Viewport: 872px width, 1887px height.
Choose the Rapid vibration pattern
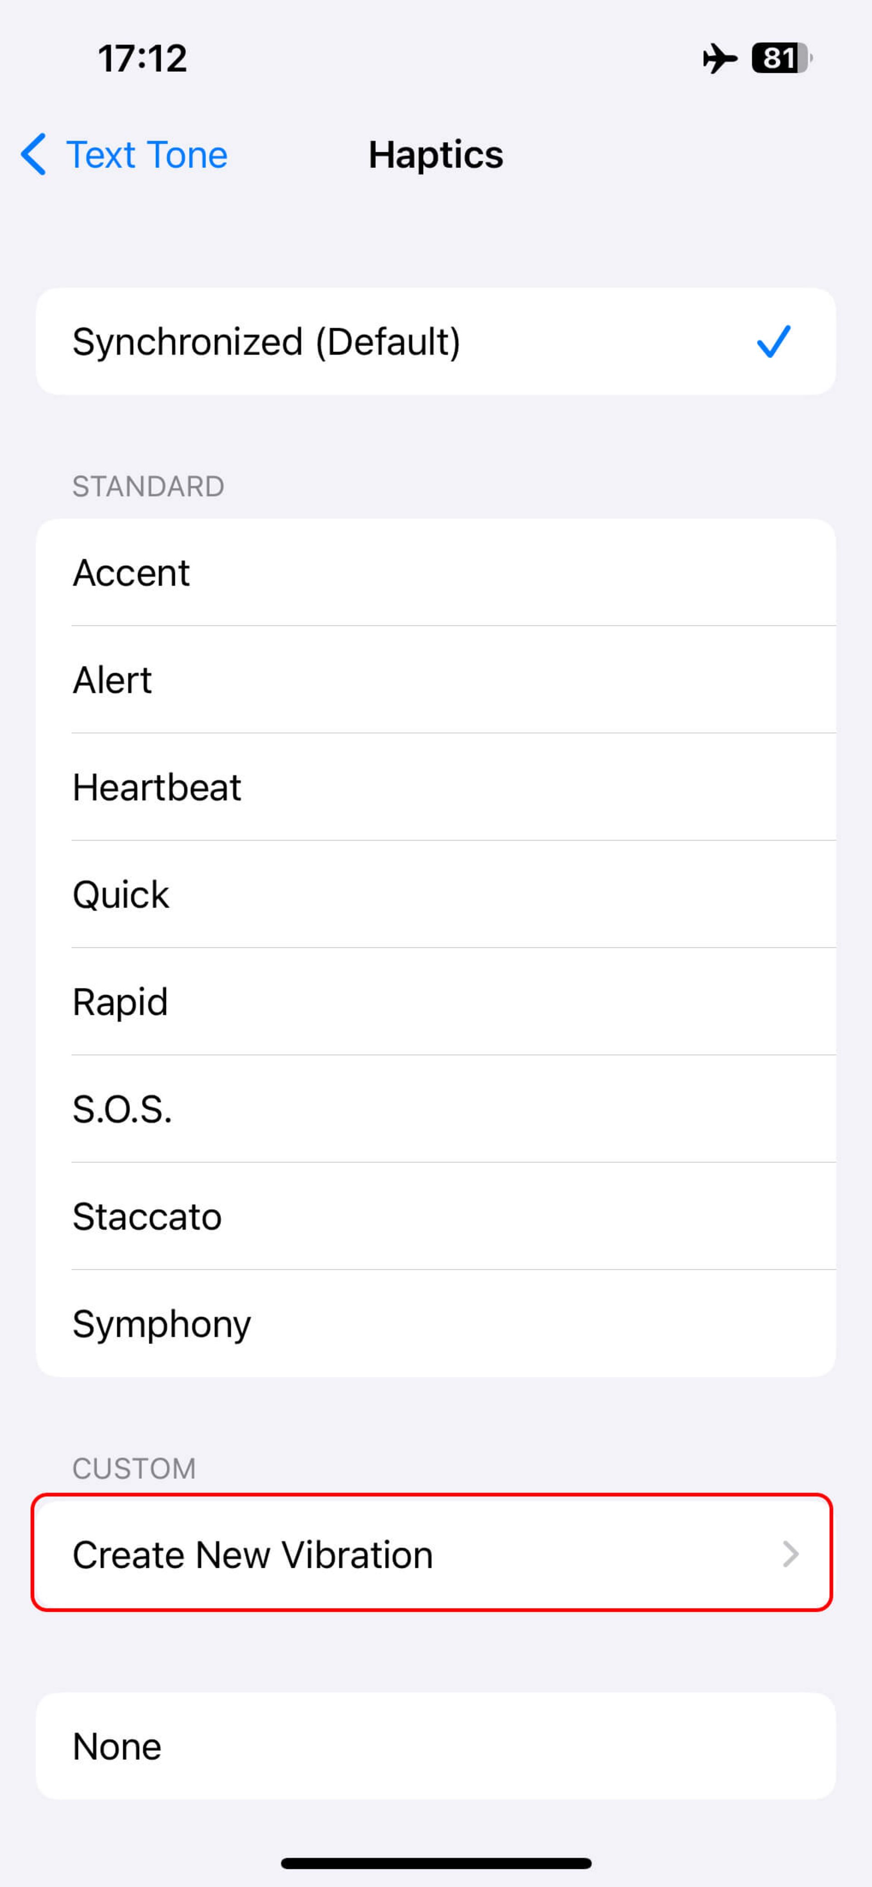436,1001
